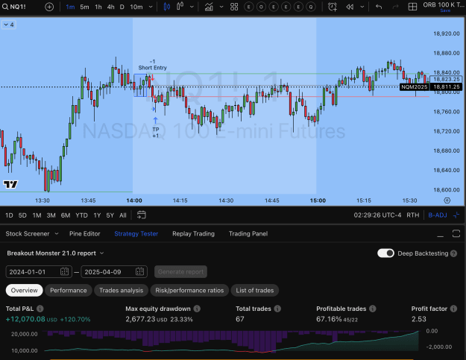Start bar replay with rewind icon

pos(350,7)
